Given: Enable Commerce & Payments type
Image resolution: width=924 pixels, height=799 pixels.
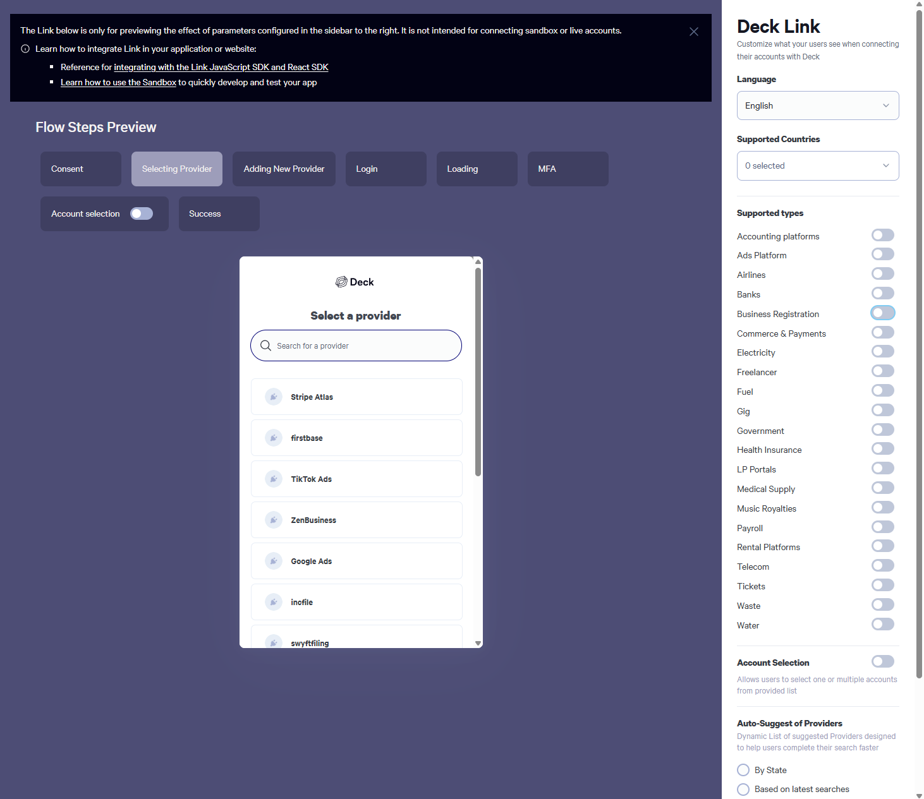Looking at the screenshot, I should (x=883, y=332).
